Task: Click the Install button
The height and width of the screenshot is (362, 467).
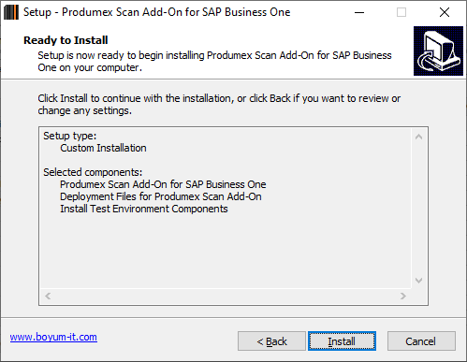Action: click(x=342, y=341)
